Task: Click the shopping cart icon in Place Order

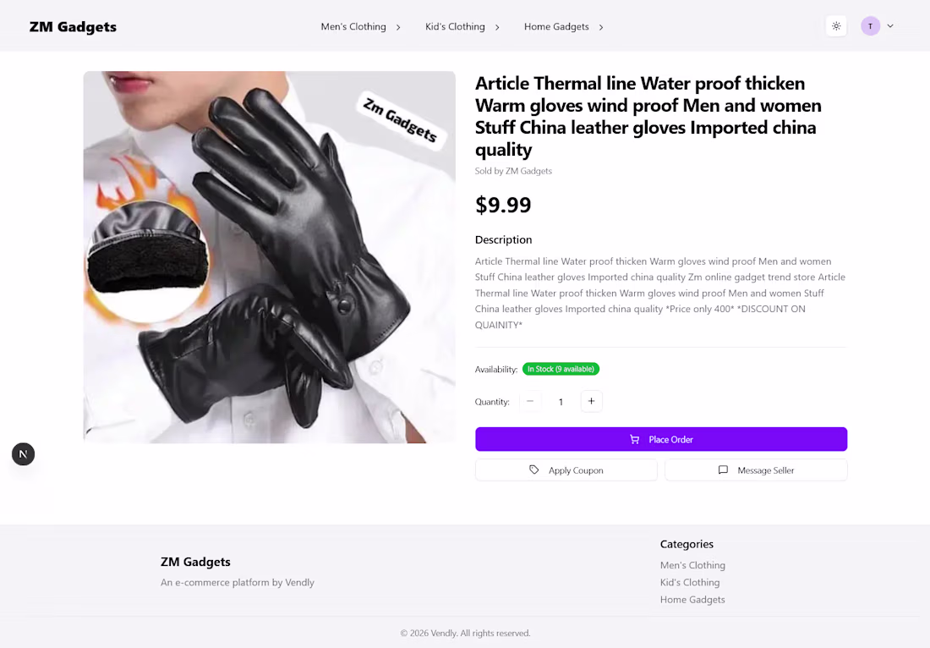Action: 635,440
